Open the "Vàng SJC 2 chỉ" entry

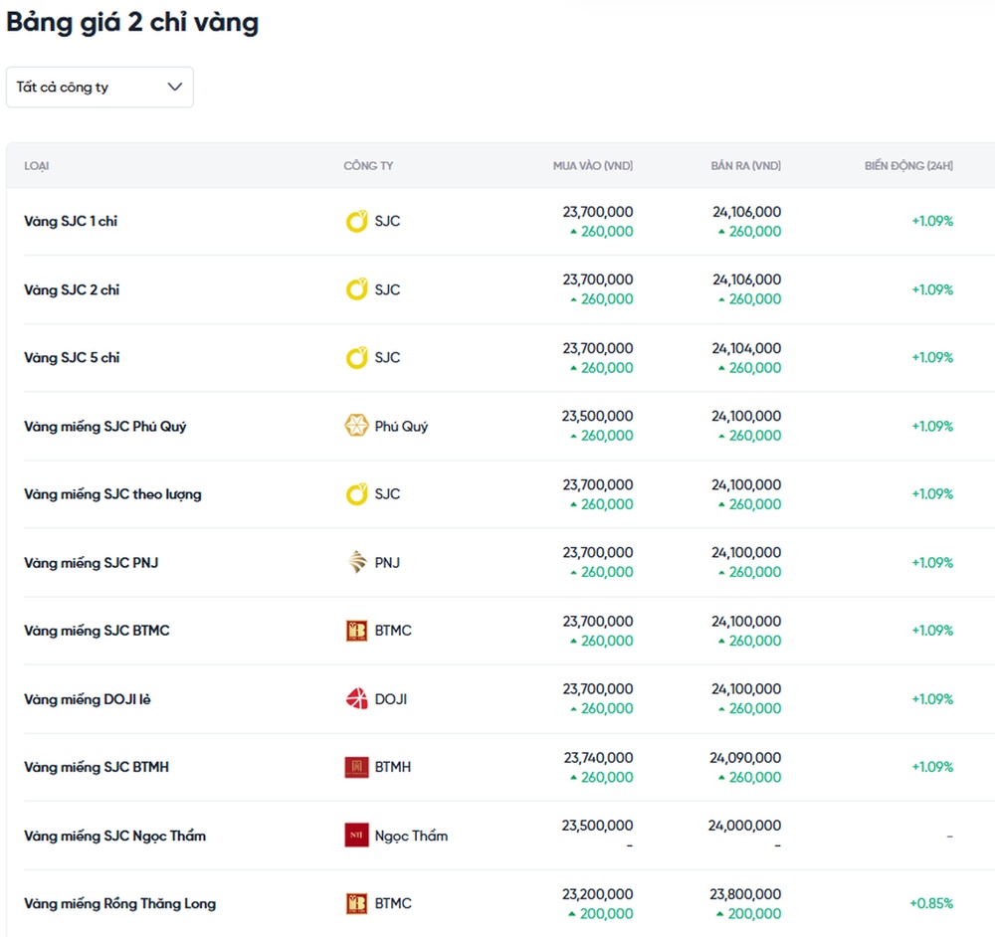pos(72,290)
